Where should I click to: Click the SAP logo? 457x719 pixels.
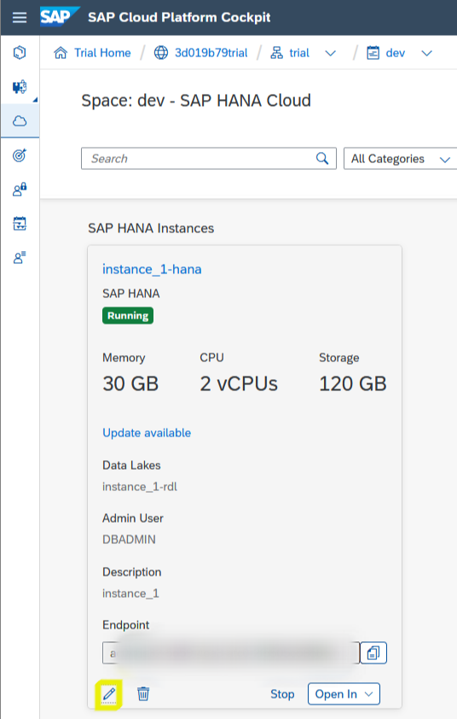click(x=58, y=17)
